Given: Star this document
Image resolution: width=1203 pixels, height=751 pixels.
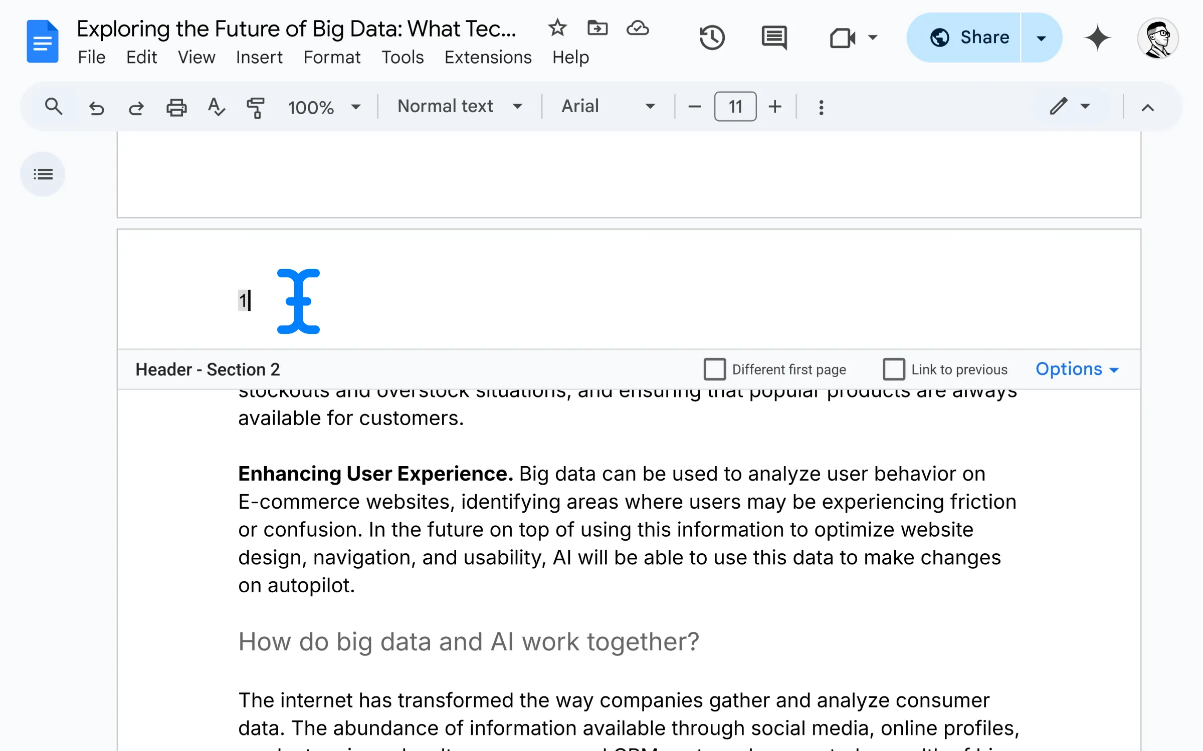Looking at the screenshot, I should pos(557,28).
